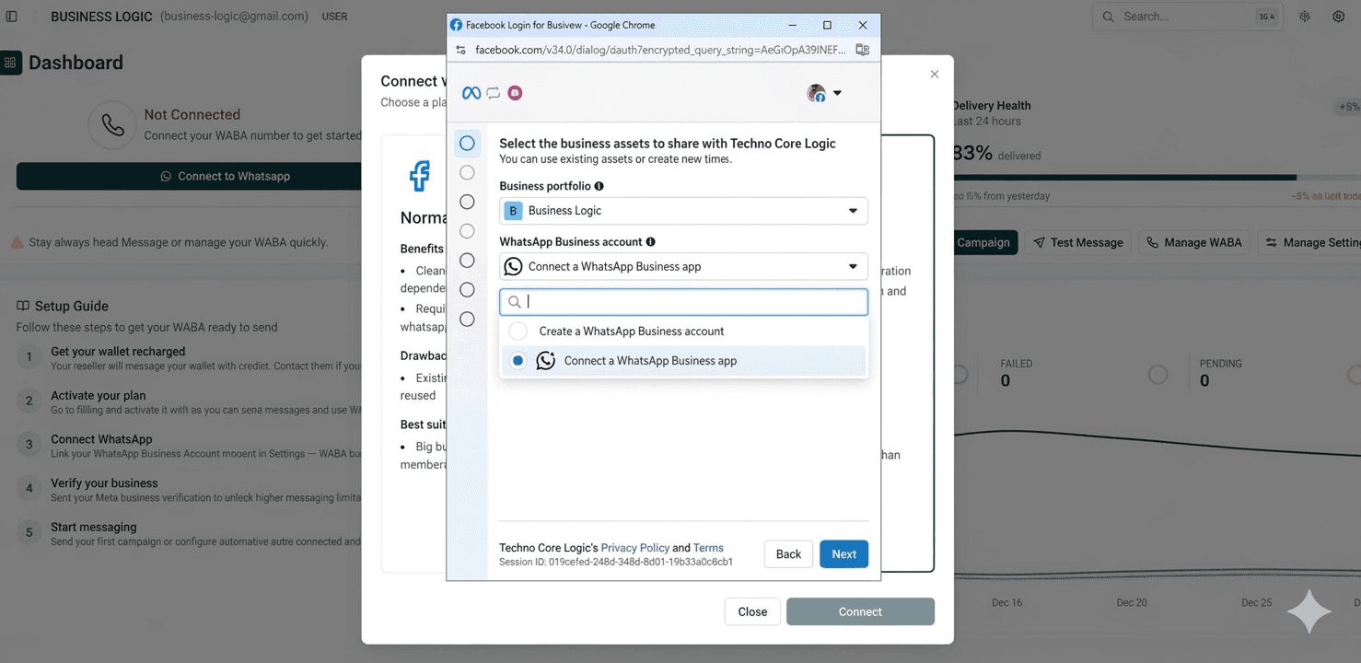
Task: Click Back in the Facebook popup
Action: tap(788, 554)
